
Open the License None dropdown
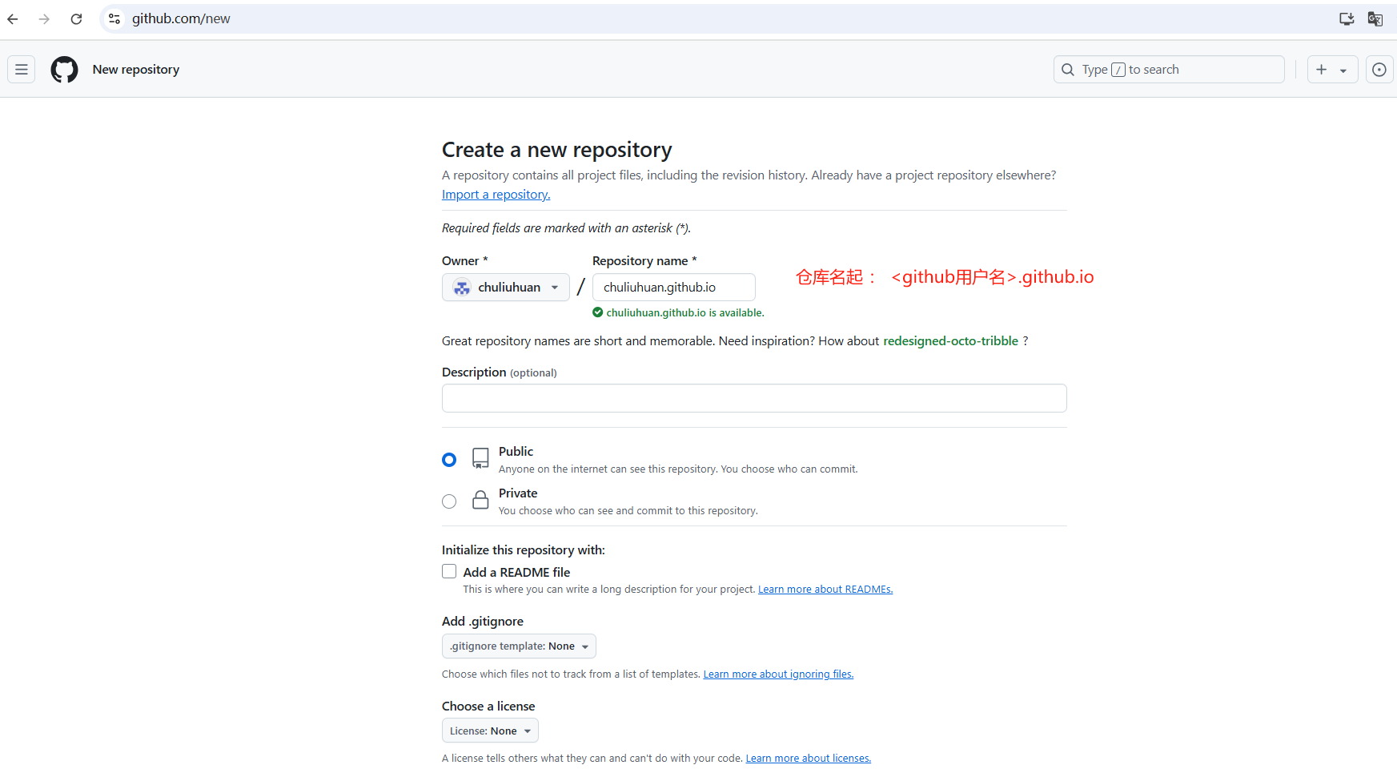490,731
